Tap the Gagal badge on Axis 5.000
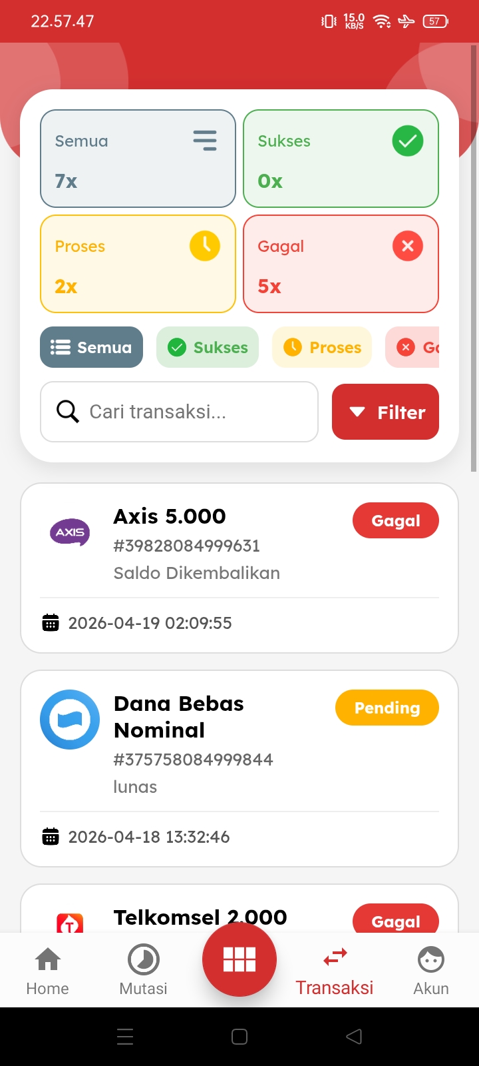The height and width of the screenshot is (1066, 479). (395, 520)
